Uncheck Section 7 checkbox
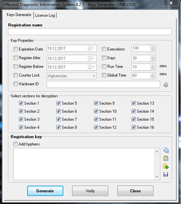This screenshot has width=181, height=204. (58, 119)
